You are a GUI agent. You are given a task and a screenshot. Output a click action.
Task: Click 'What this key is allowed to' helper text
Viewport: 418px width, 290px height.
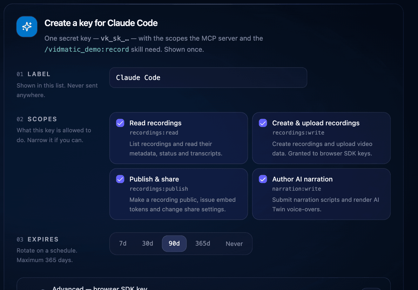coord(54,130)
